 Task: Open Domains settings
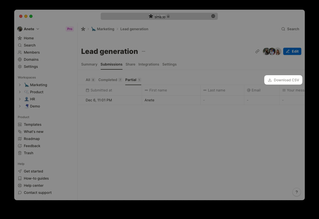(x=28, y=59)
